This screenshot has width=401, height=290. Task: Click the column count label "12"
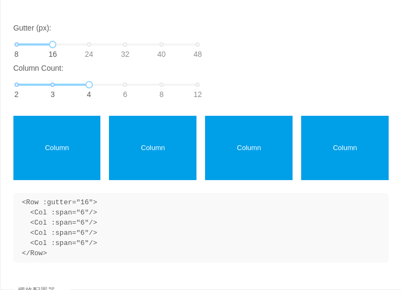(198, 95)
